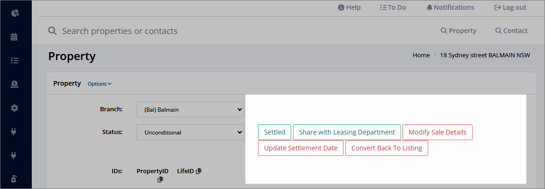The height and width of the screenshot is (189, 545).
Task: Click the Settled button
Action: 274,132
